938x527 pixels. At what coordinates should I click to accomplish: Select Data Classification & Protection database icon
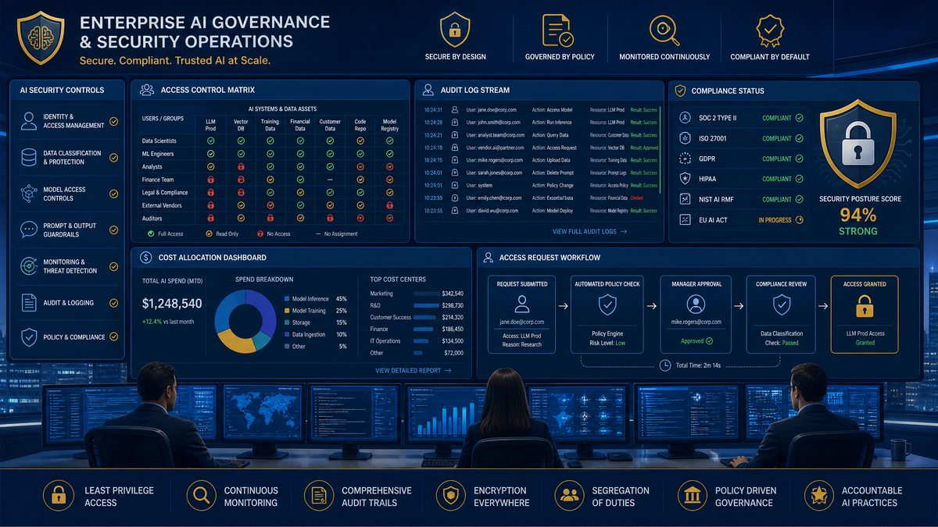[29, 158]
